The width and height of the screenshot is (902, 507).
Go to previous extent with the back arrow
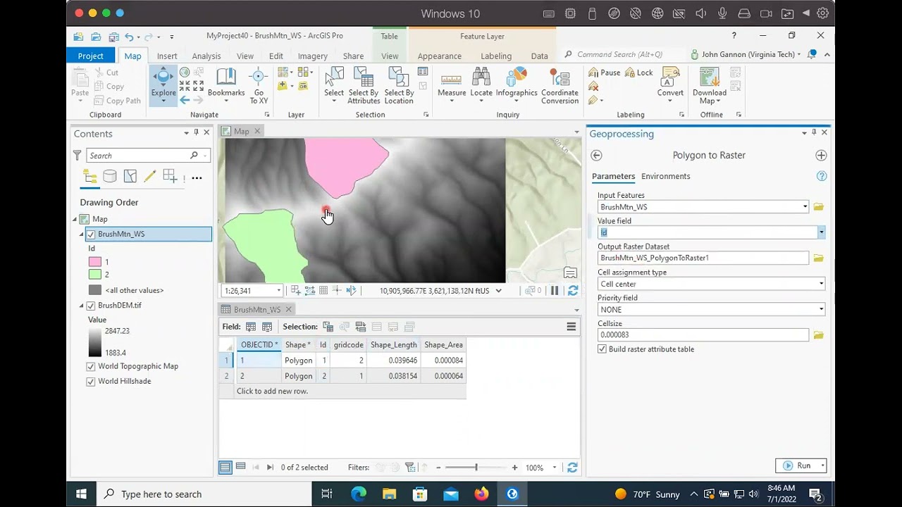coord(185,100)
